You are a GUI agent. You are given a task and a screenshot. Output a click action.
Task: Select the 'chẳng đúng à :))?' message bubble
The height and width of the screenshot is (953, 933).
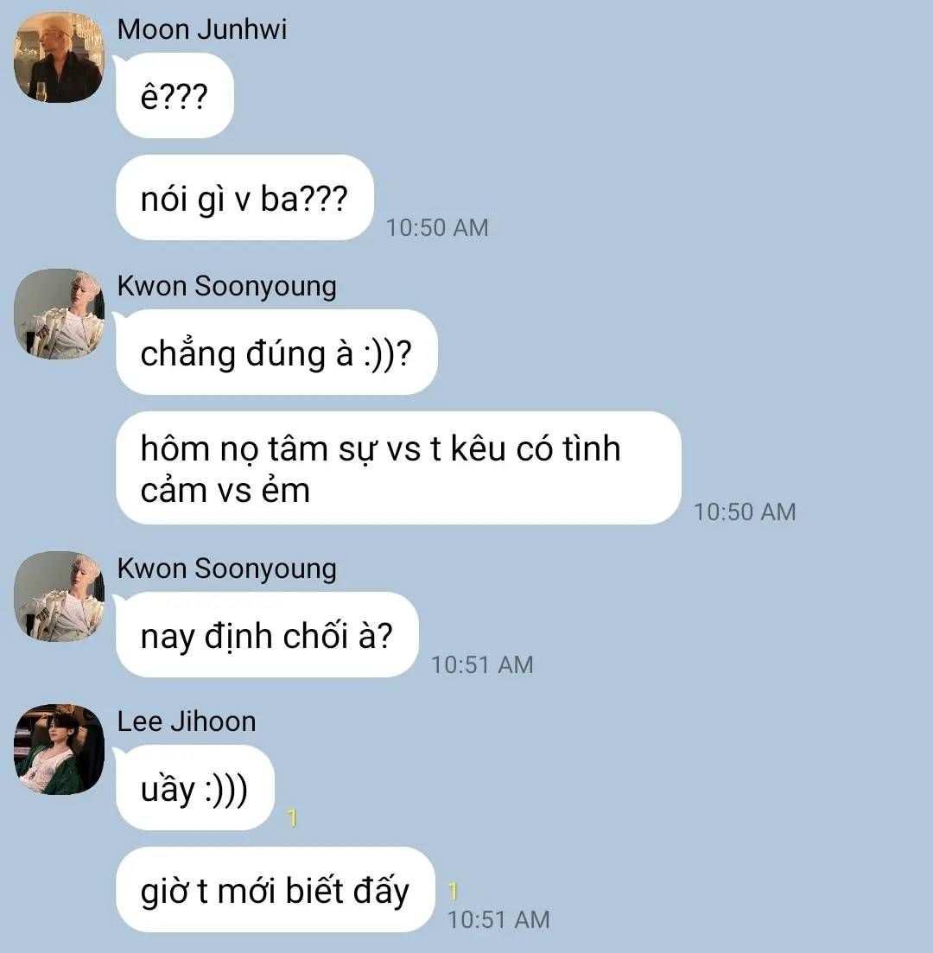click(x=276, y=352)
